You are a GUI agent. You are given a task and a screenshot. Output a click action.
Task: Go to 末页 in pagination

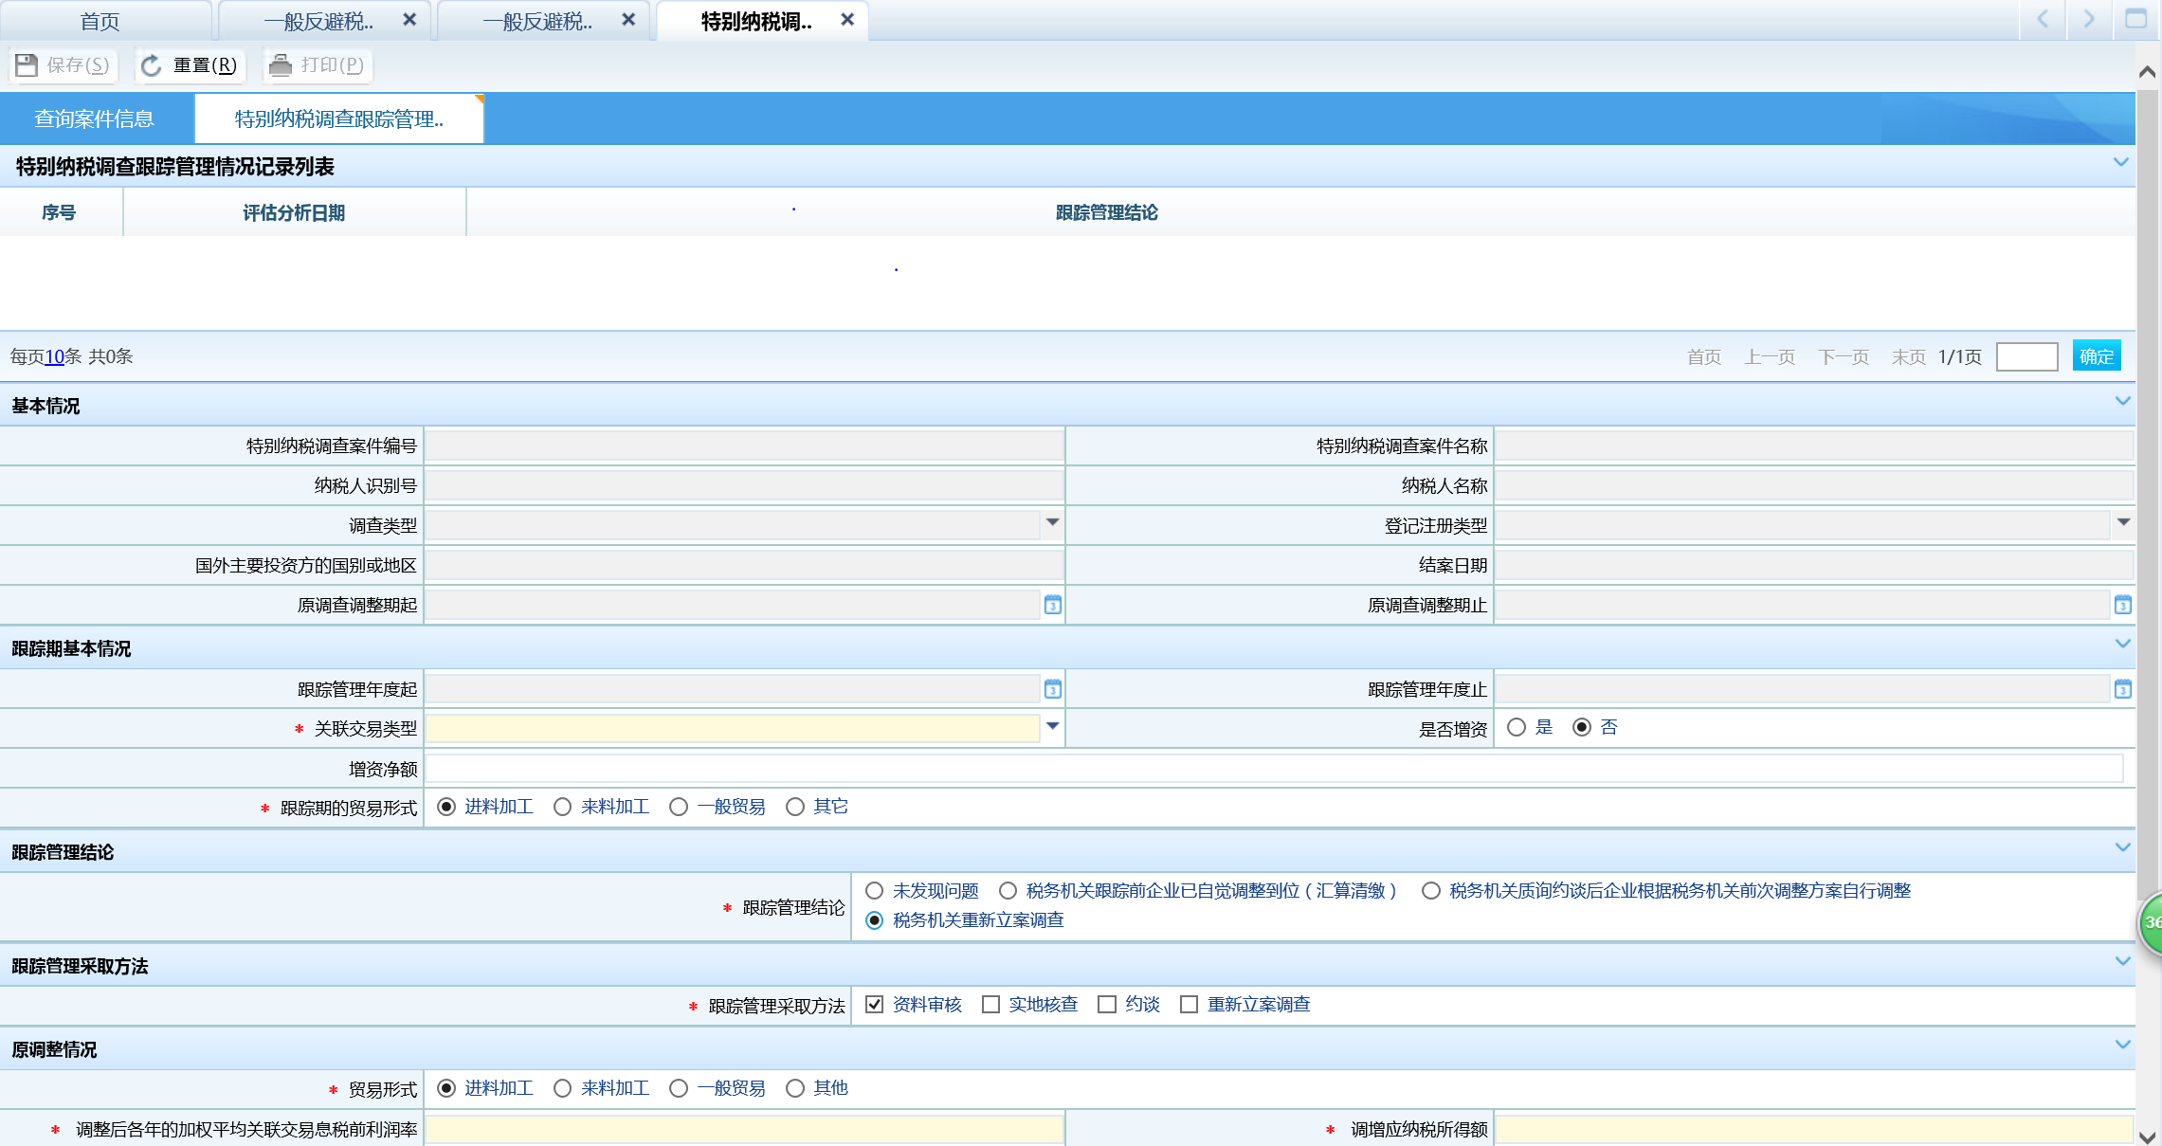pos(1909,357)
